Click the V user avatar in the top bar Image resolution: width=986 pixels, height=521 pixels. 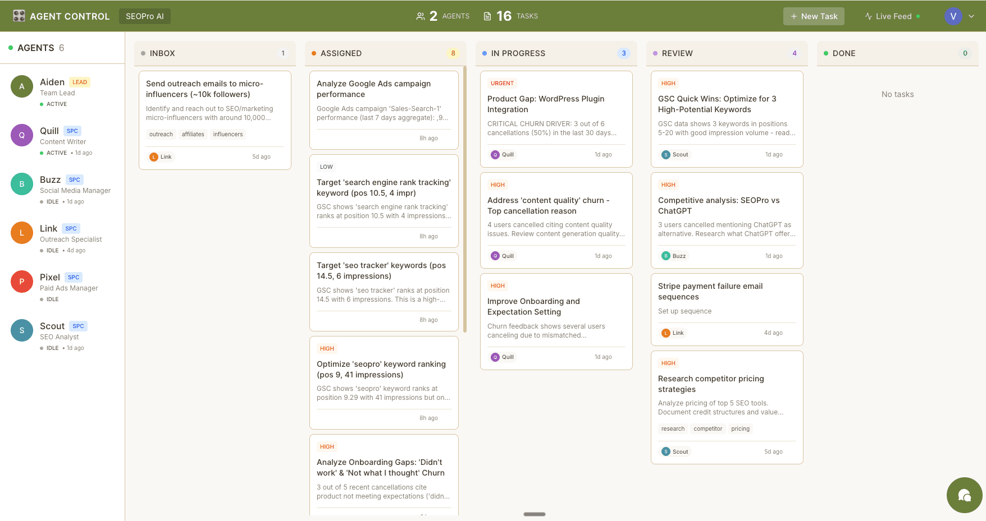tap(953, 16)
